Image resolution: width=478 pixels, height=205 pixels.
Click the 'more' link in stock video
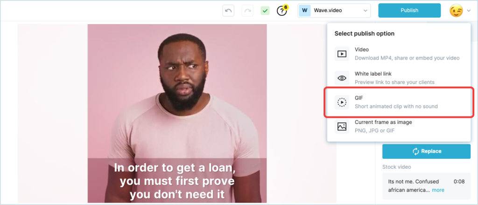click(x=438, y=190)
